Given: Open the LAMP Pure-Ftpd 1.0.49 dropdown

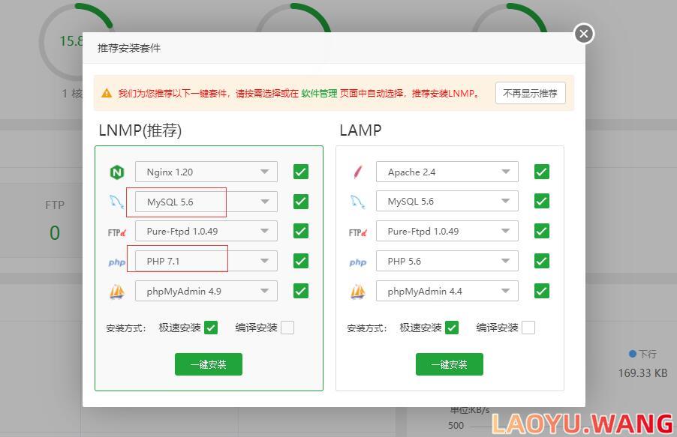Looking at the screenshot, I should pos(447,231).
